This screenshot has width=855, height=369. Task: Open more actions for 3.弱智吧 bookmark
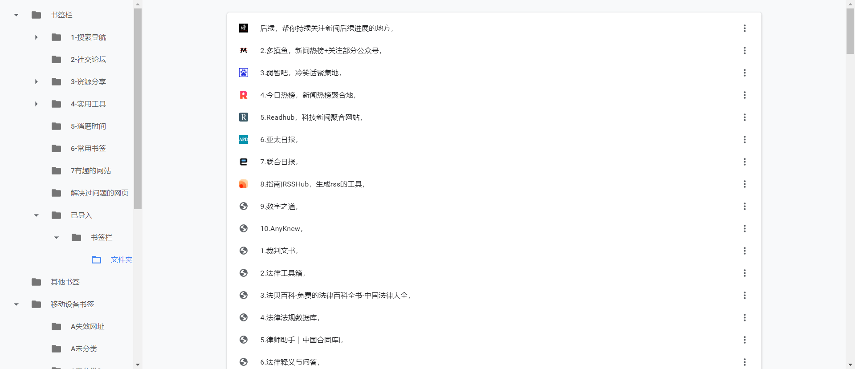click(x=745, y=73)
